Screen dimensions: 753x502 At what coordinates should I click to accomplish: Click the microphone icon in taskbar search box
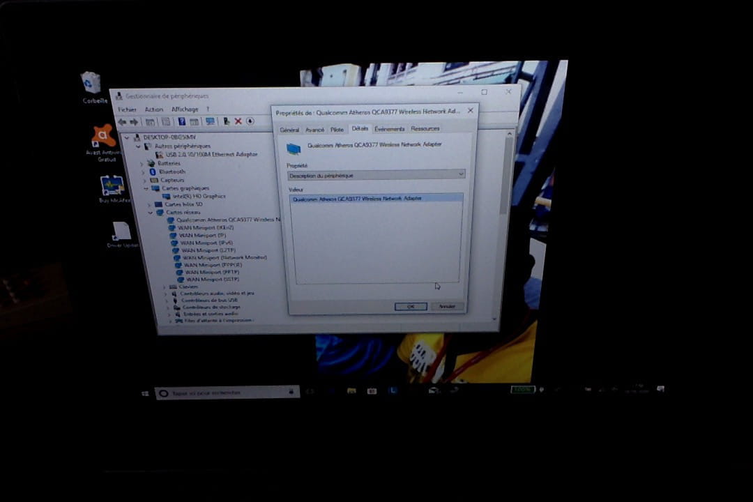[x=291, y=392]
